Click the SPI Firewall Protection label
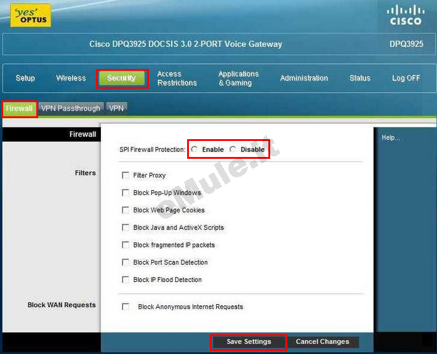The image size is (437, 354). click(x=153, y=150)
